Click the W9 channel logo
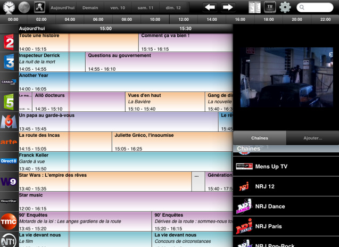The width and height of the screenshot is (339, 247). click(9, 182)
